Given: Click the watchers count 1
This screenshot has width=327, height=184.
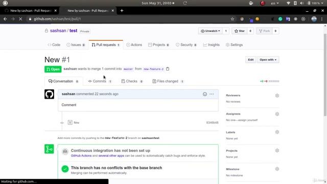Looking at the screenshot, I should tap(226, 31).
